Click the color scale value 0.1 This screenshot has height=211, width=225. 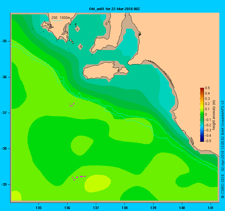[207, 109]
